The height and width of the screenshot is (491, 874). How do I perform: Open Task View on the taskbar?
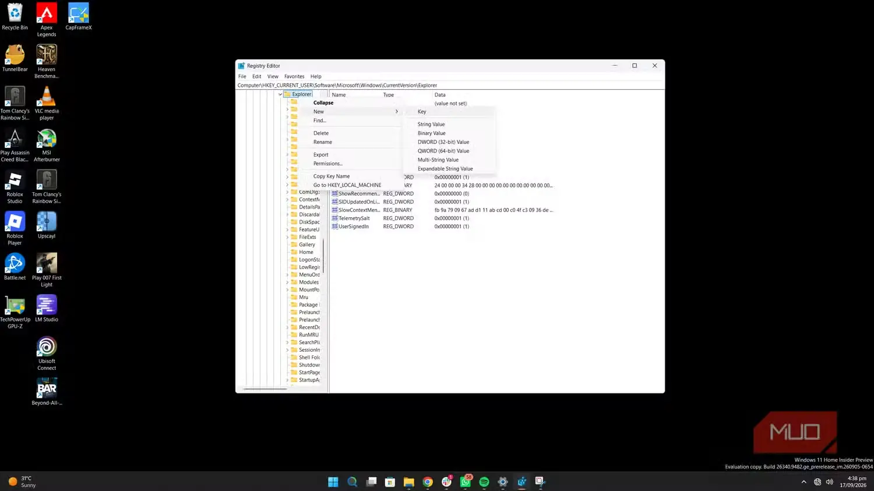(x=371, y=482)
